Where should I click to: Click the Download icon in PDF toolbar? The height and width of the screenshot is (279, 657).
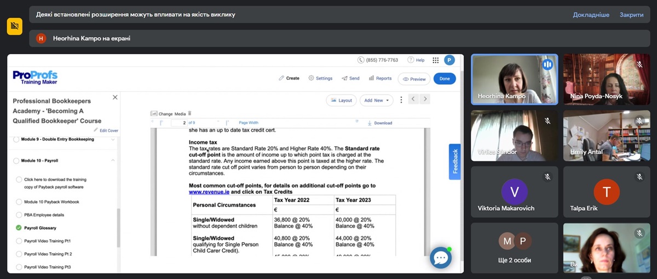[371, 123]
